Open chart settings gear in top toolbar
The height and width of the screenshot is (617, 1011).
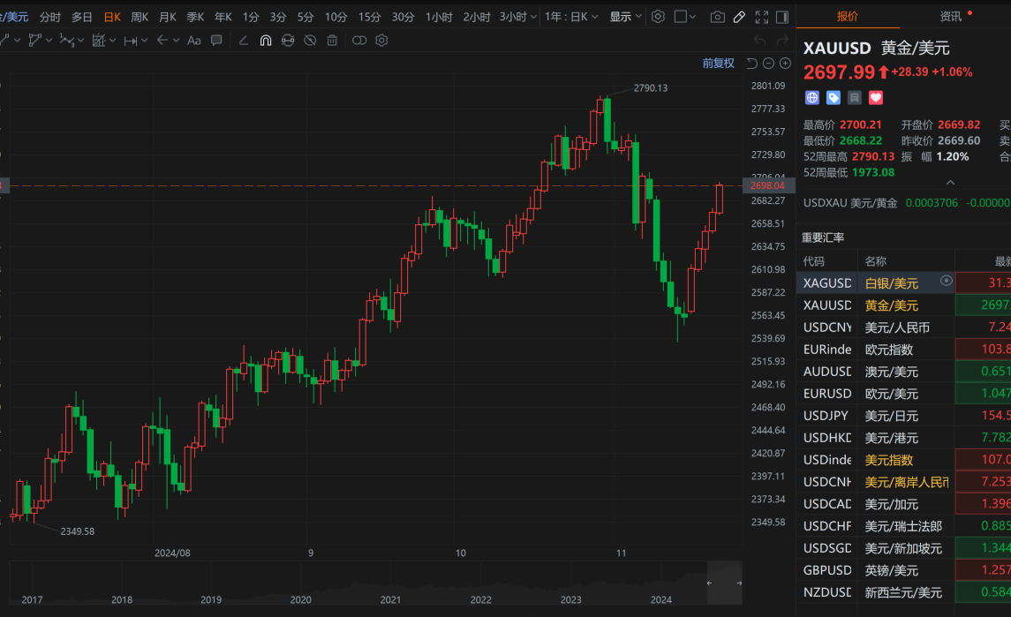[x=658, y=17]
